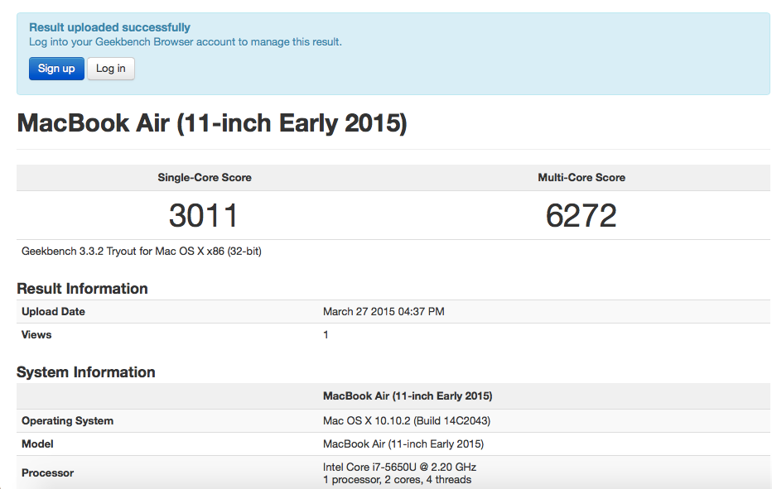Click System Information table header 'MacBook Air (11-inch Early 2015)'
Viewport: 772px width, 489px height.
tap(408, 396)
